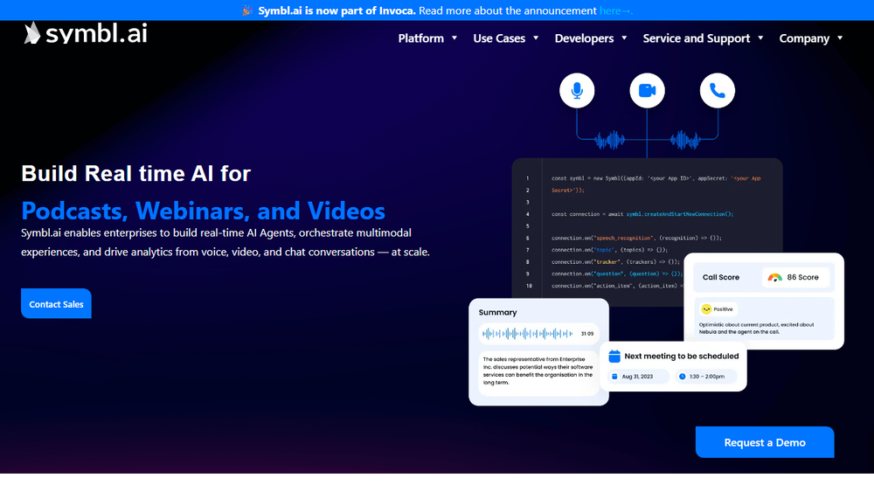
Task: Click the 'Next meeting to be scheduled' text
Action: [x=681, y=356]
